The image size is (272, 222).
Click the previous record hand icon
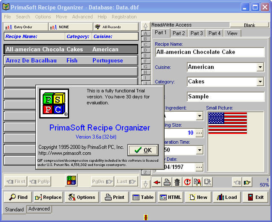pyautogui.click(x=237, y=182)
